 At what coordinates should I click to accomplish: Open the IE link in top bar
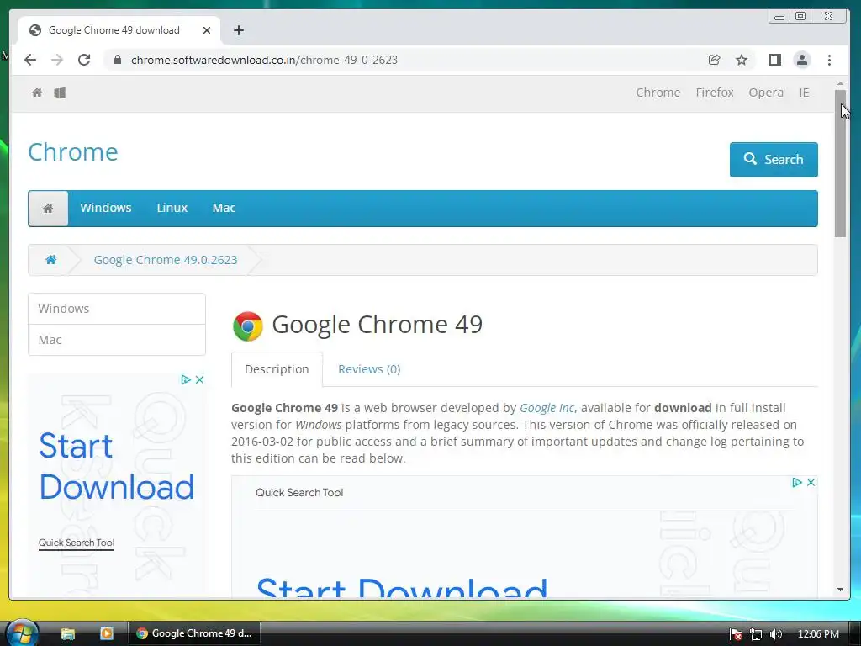tap(804, 93)
